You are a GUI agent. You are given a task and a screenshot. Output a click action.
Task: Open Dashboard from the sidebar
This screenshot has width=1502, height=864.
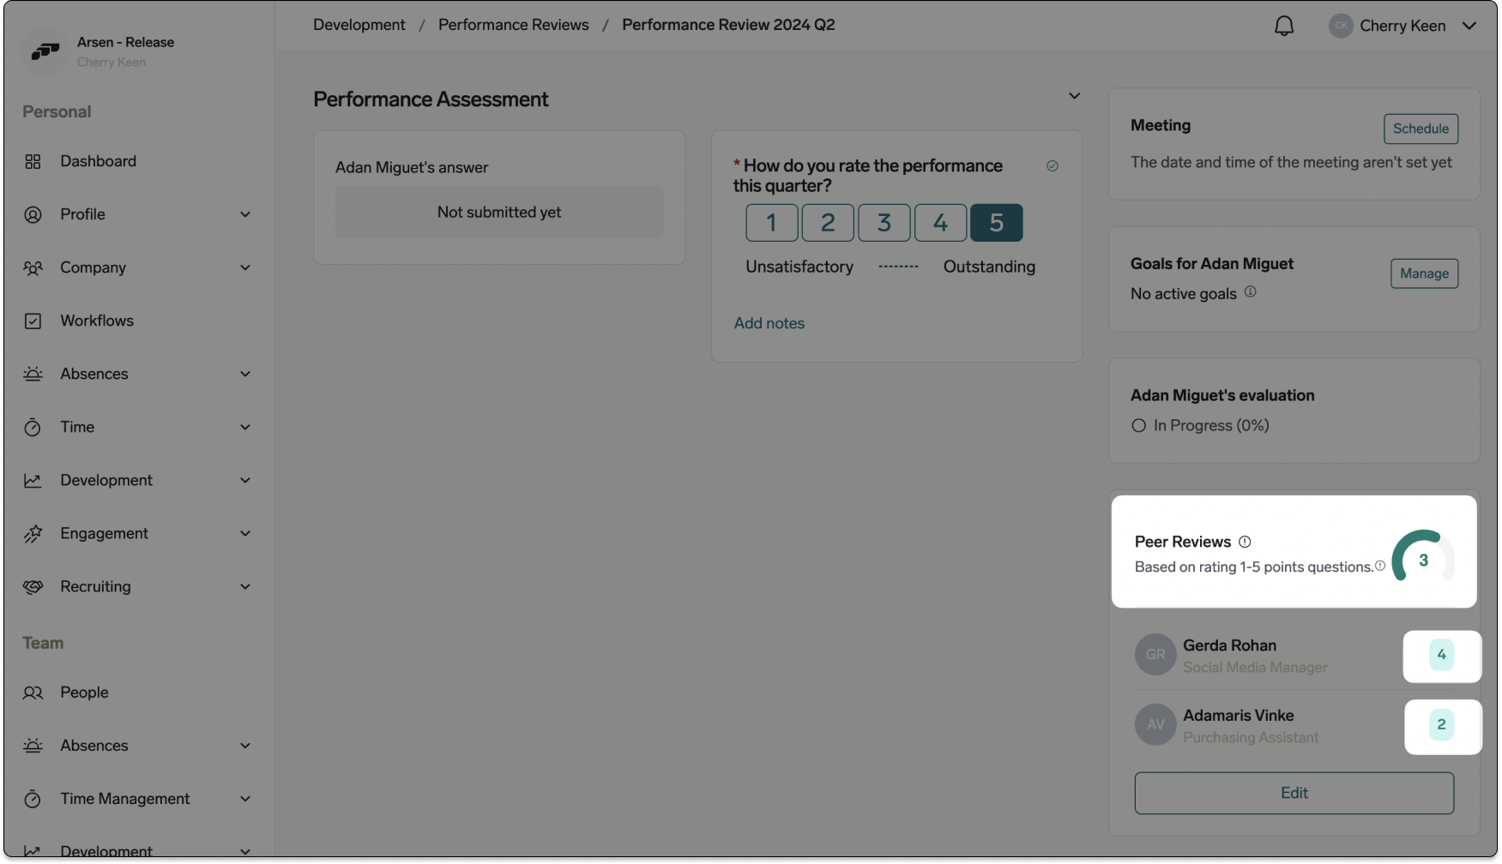pyautogui.click(x=98, y=161)
